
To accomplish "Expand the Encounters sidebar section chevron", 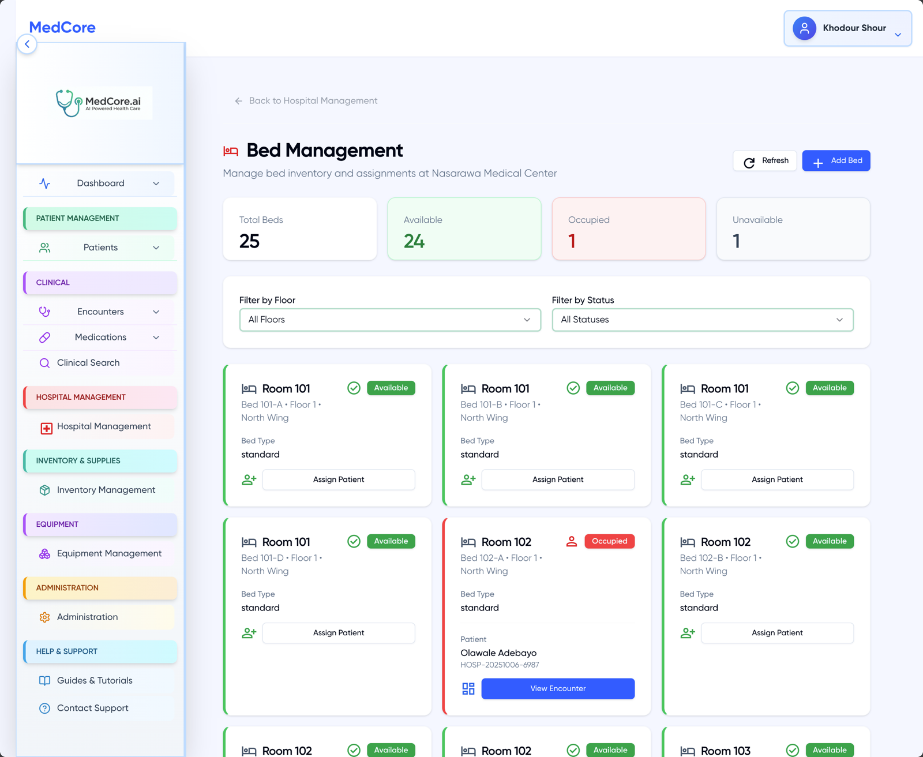I will point(156,312).
